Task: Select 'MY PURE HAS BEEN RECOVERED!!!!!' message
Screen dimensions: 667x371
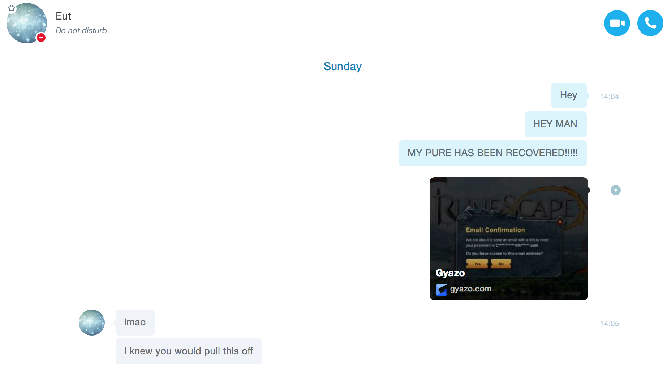Action: pos(492,153)
